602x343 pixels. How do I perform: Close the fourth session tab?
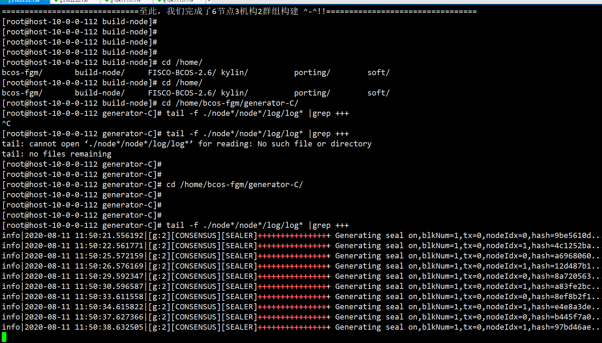click(200, 1)
